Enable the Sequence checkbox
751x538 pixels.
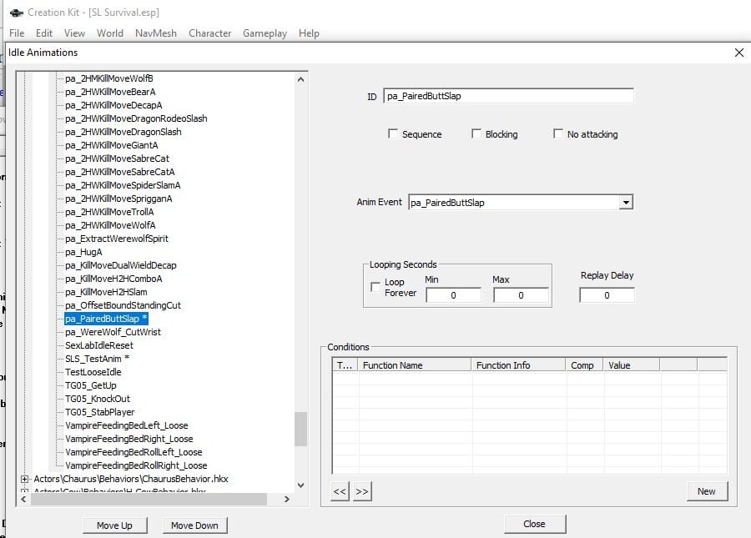393,133
